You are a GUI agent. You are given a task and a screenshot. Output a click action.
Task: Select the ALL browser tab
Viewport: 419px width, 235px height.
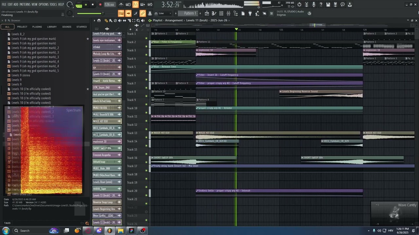7,27
